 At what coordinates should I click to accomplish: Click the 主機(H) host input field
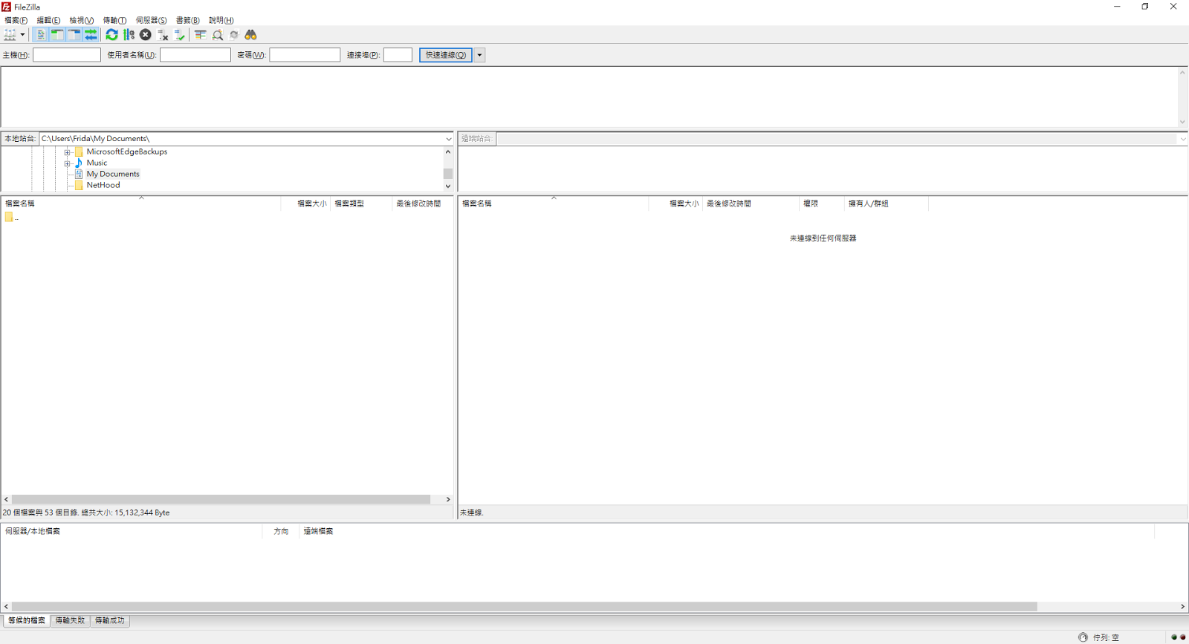67,55
